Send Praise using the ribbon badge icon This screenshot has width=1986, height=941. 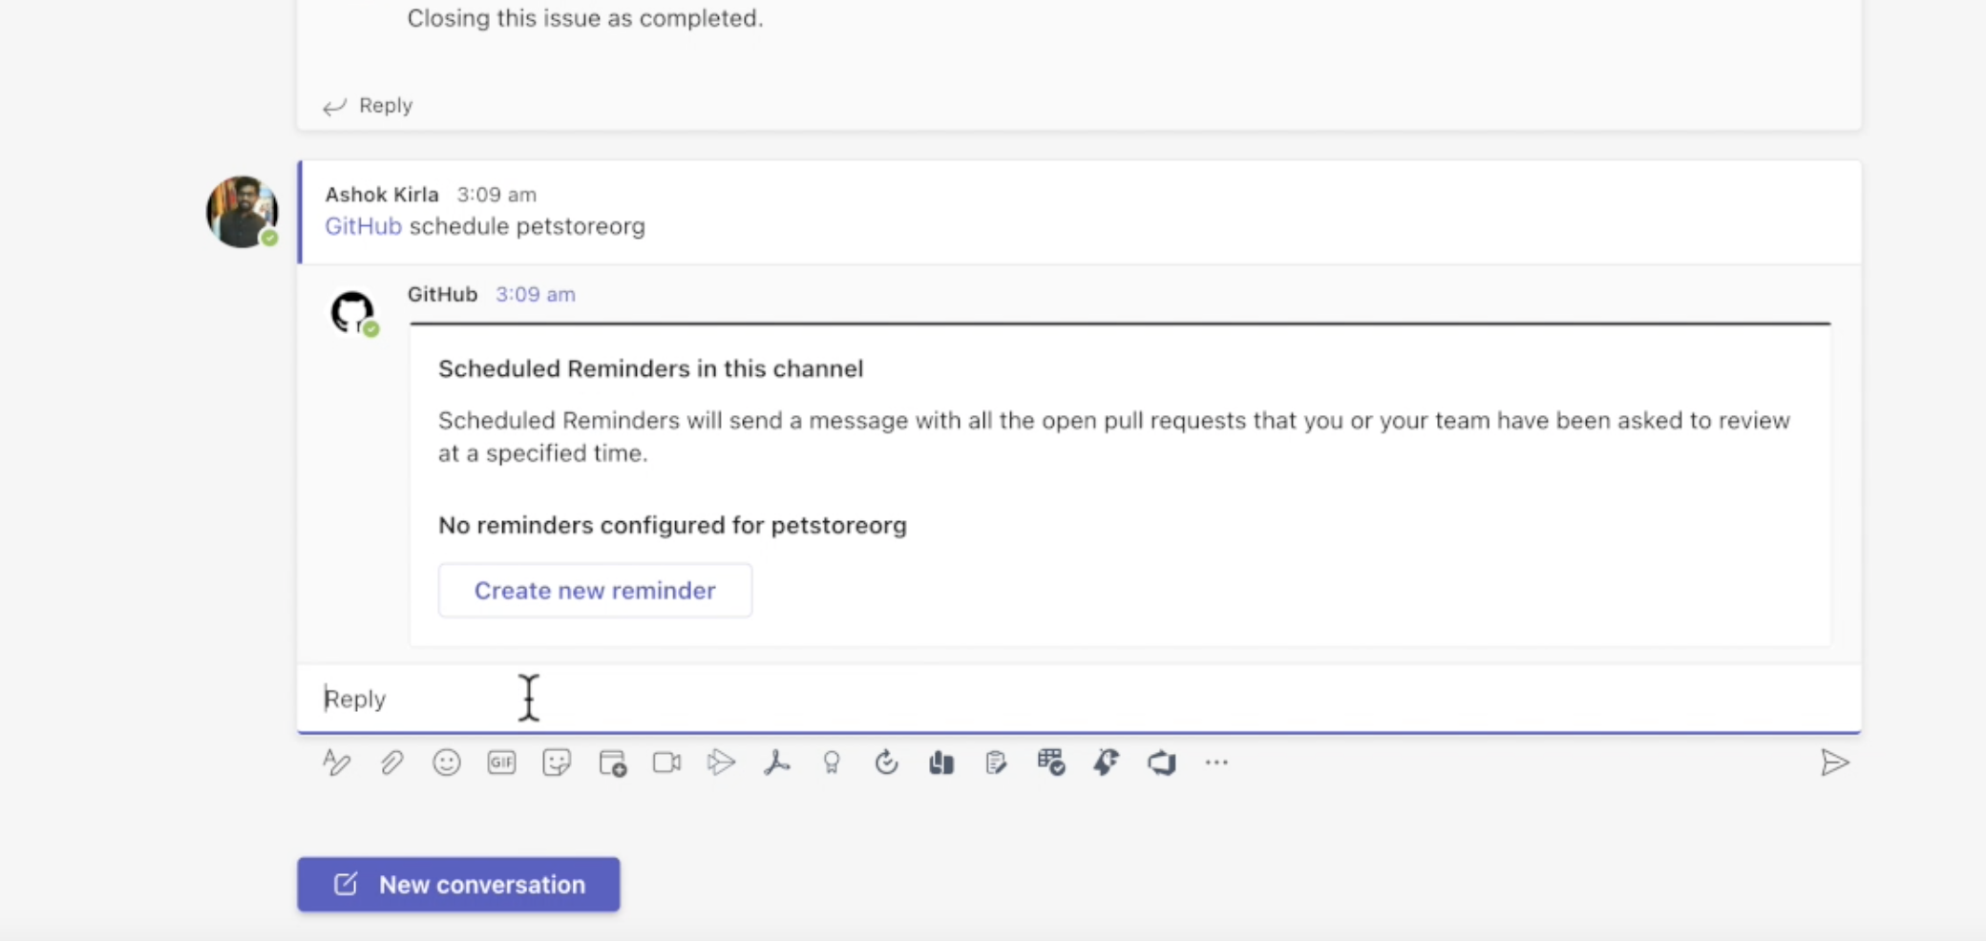(x=832, y=763)
